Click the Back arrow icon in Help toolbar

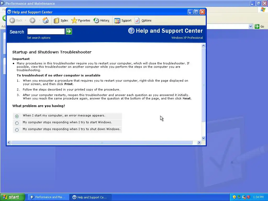[x=12, y=20]
